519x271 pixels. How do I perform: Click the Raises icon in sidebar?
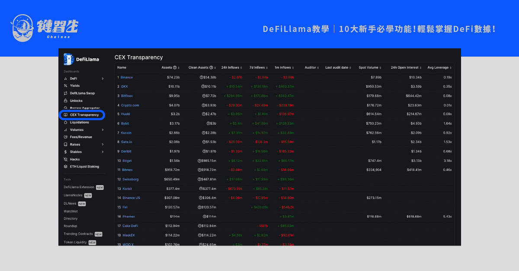(x=65, y=144)
